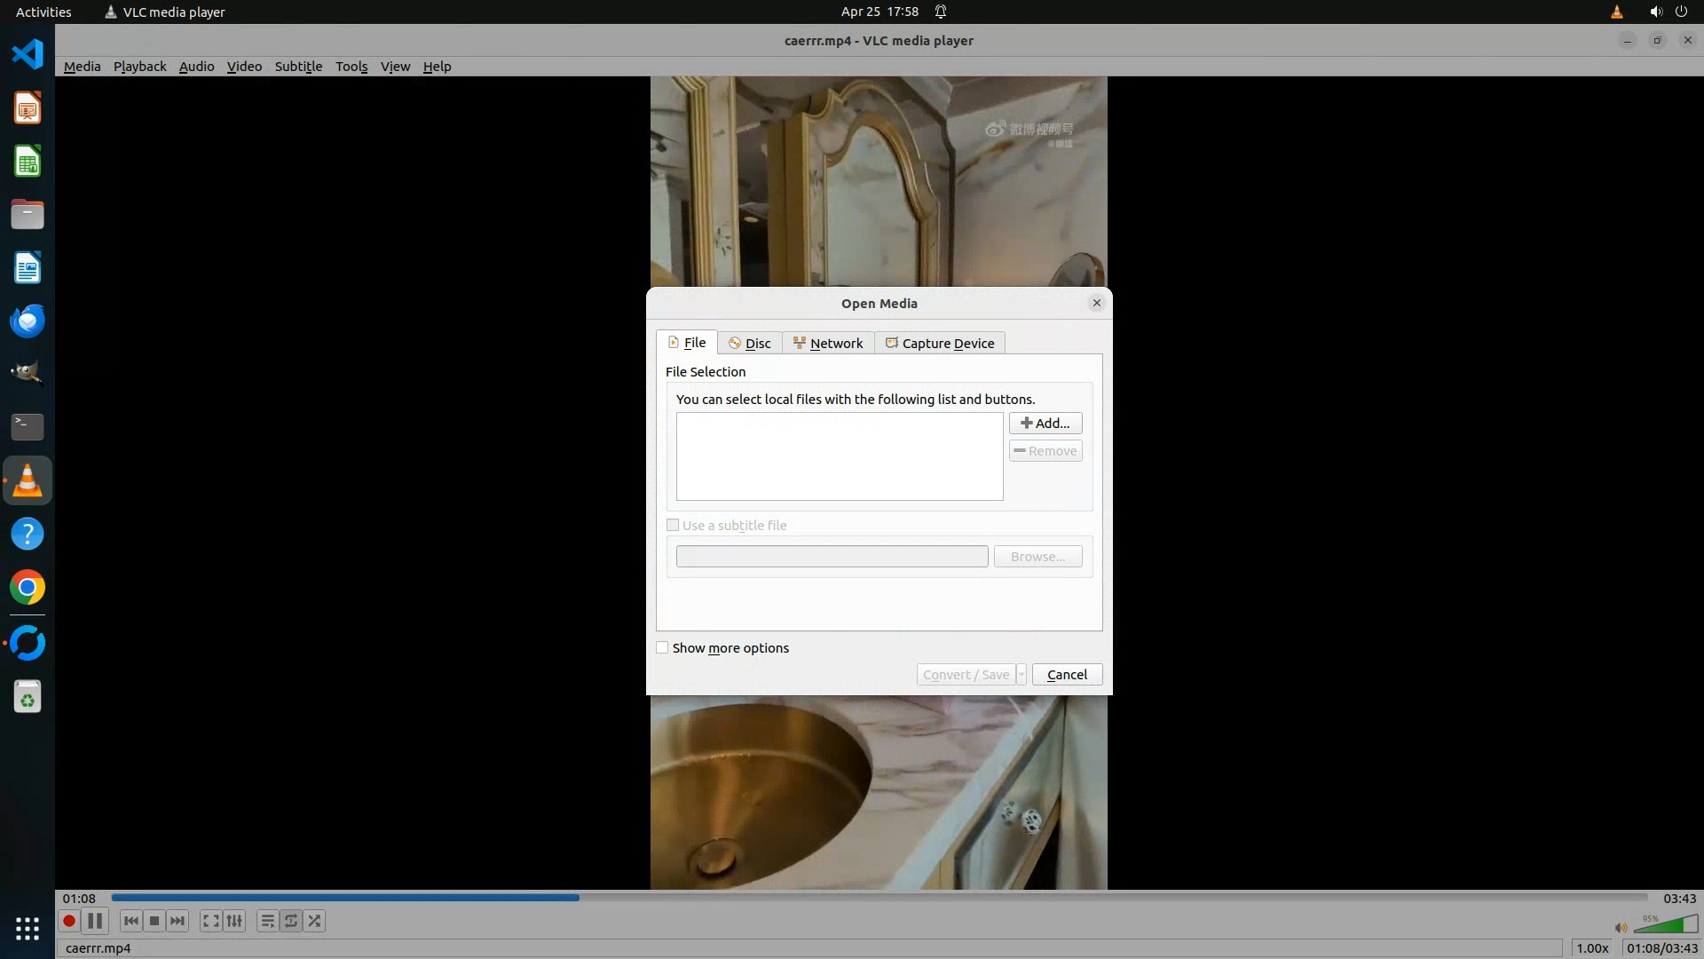The image size is (1704, 959).
Task: Expand the Convert / Save dropdown arrow
Action: click(1022, 675)
